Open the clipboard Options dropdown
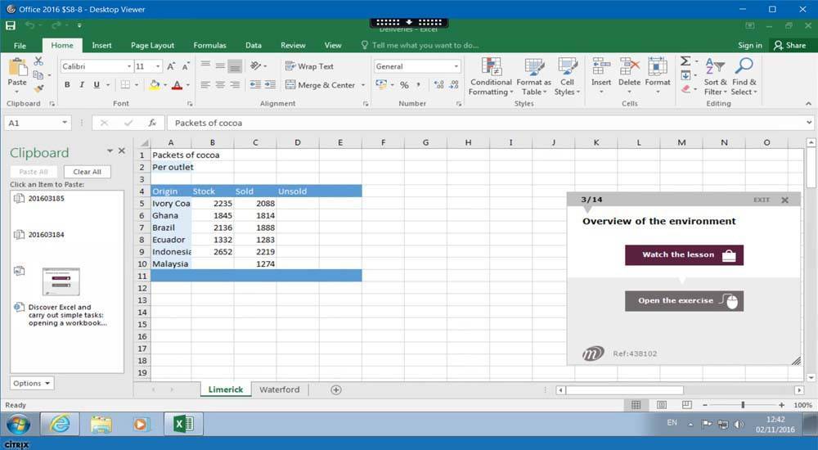 click(32, 383)
